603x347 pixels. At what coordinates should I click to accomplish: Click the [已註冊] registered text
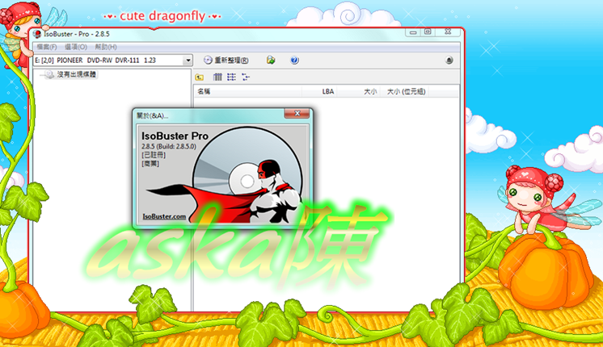point(154,155)
